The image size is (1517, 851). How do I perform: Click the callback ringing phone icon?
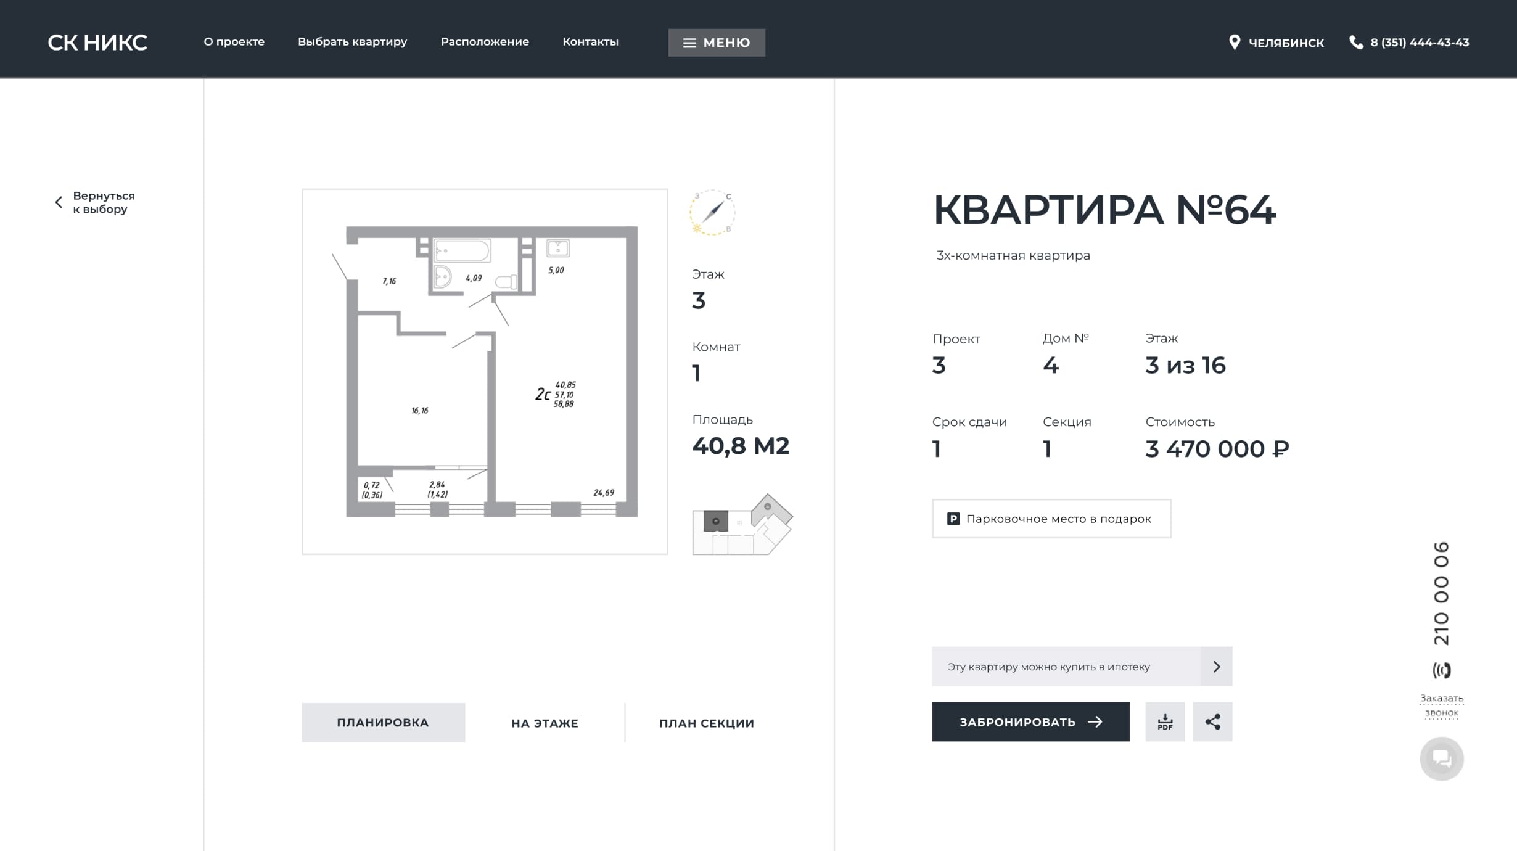(x=1441, y=670)
